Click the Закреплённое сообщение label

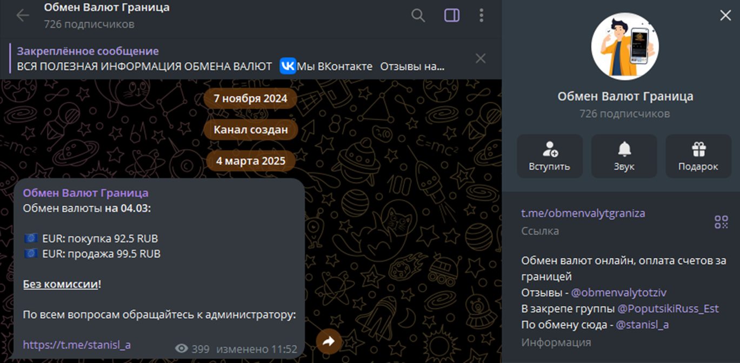(x=88, y=51)
